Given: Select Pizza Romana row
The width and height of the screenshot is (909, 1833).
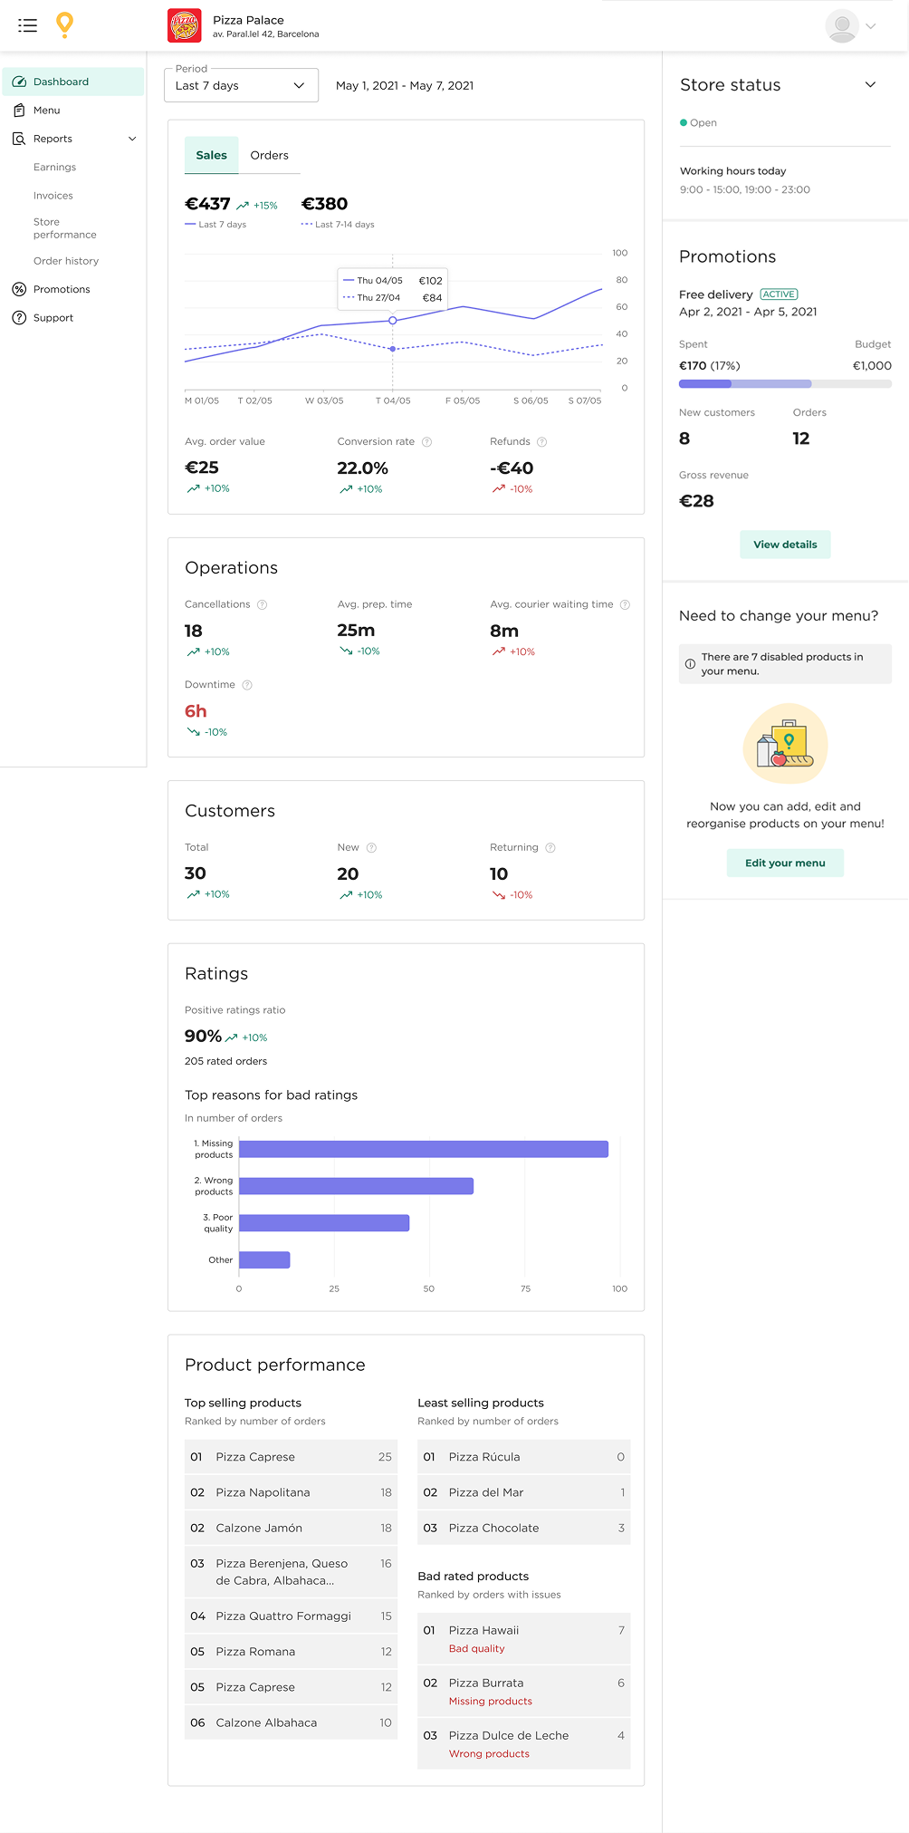Looking at the screenshot, I should point(291,1652).
